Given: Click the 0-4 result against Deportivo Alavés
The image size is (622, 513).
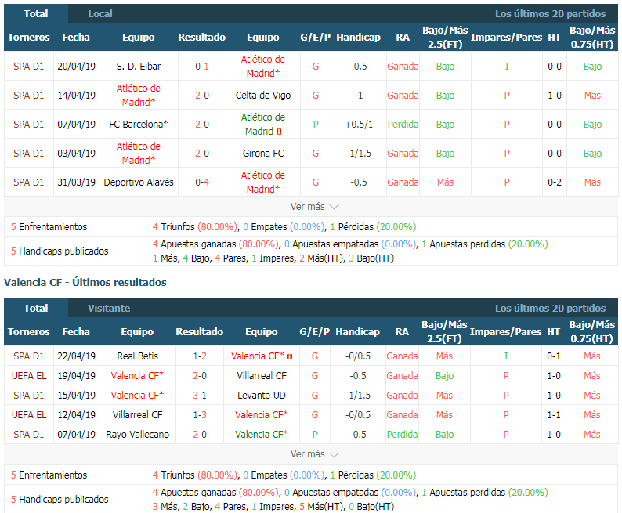Looking at the screenshot, I should [x=202, y=182].
